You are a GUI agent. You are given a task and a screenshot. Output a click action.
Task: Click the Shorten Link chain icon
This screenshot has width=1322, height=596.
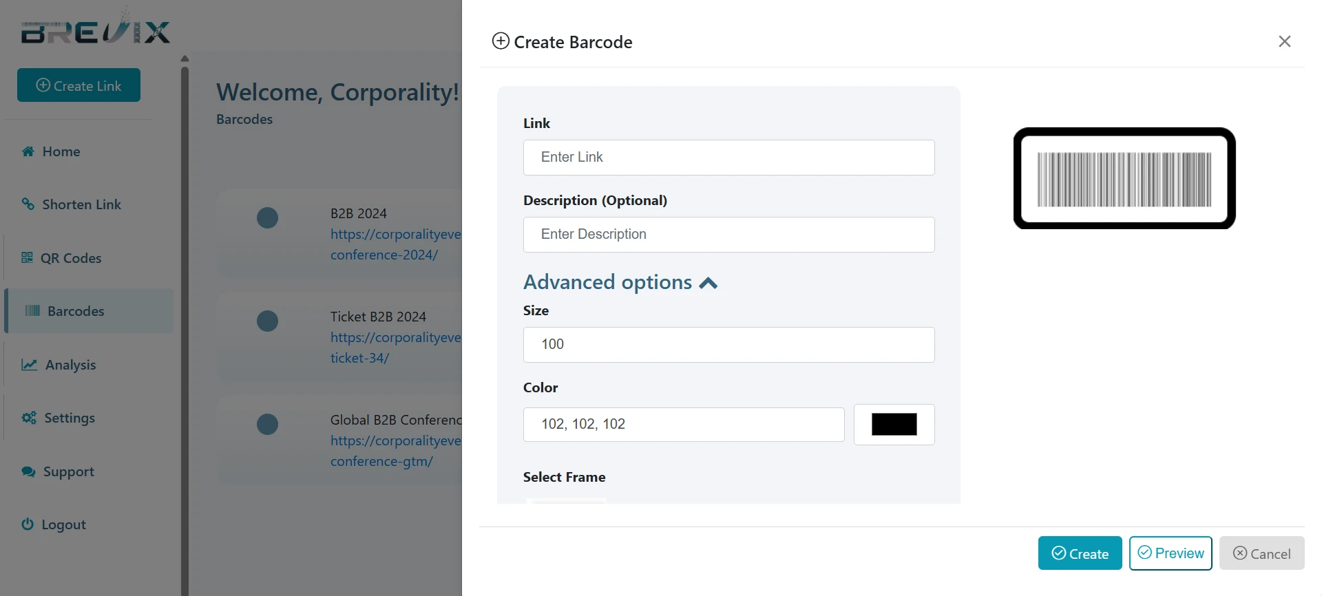click(28, 204)
